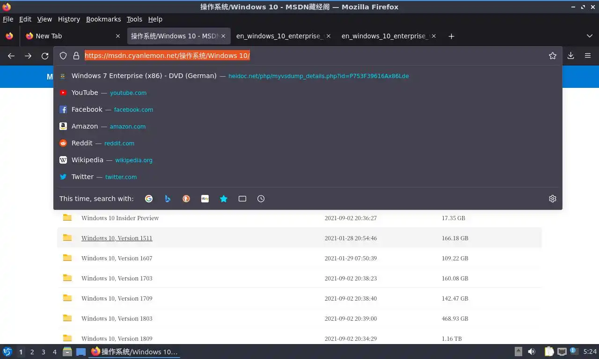Image resolution: width=599 pixels, height=359 pixels.
Task: Switch to first en_windows_10_enterprise tab
Action: (x=283, y=36)
